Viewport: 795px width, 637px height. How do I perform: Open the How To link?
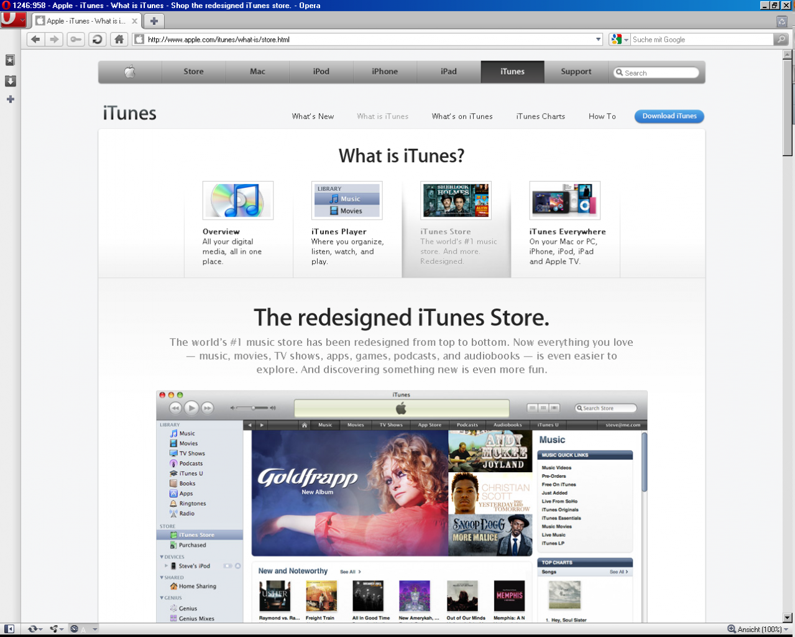coord(602,116)
